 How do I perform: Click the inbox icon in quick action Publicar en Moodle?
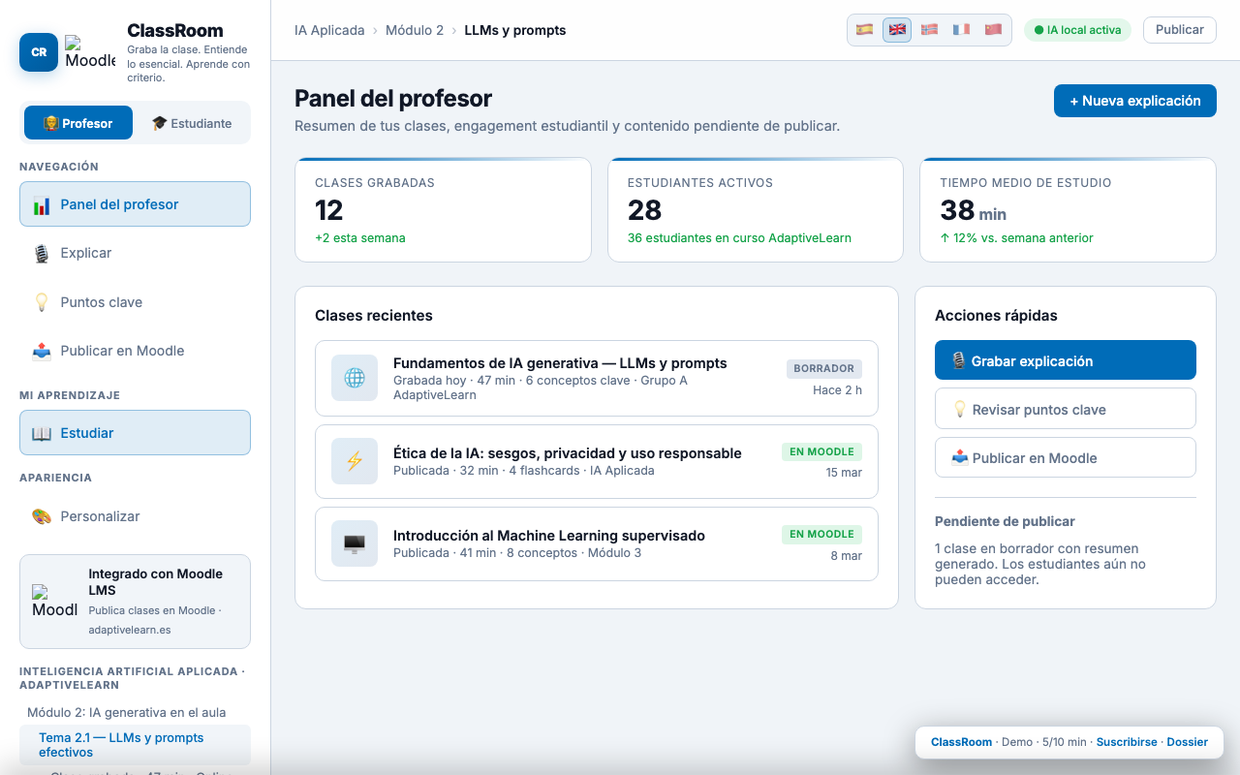point(960,458)
